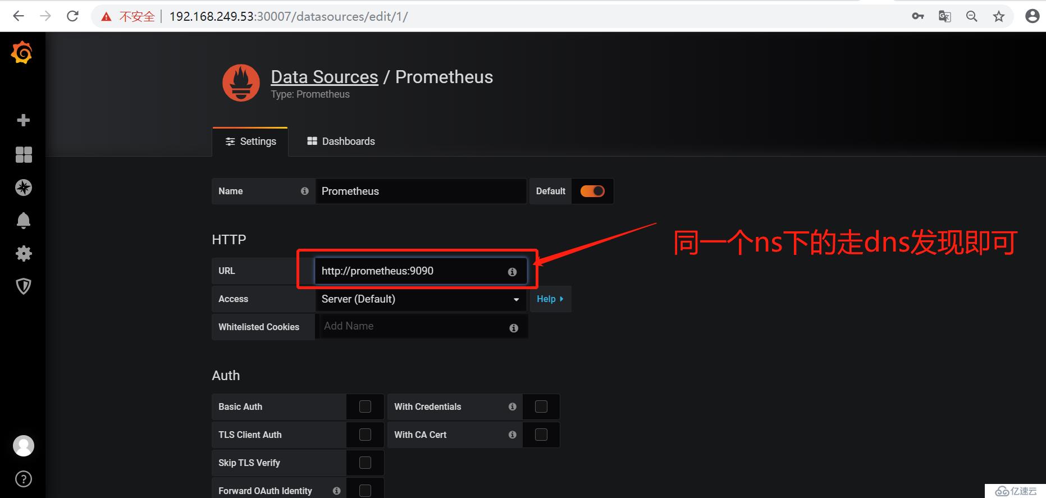This screenshot has width=1046, height=498.
Task: Click the With CA Cert info icon
Action: click(513, 435)
